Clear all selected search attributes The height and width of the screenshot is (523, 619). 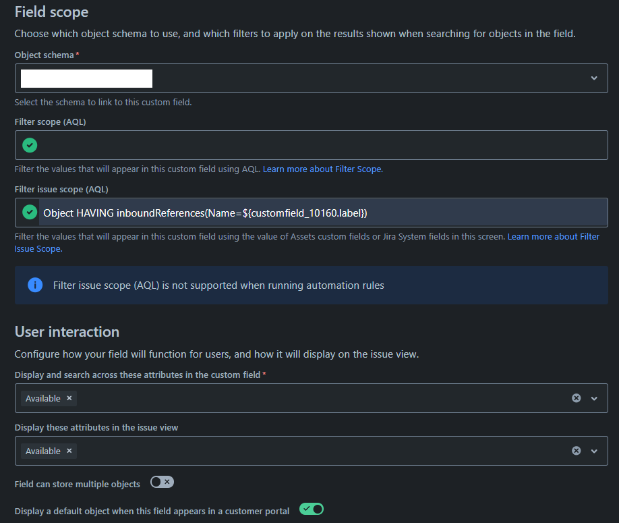click(x=577, y=398)
